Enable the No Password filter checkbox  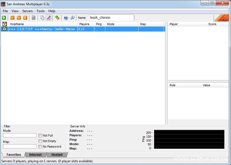point(40,146)
